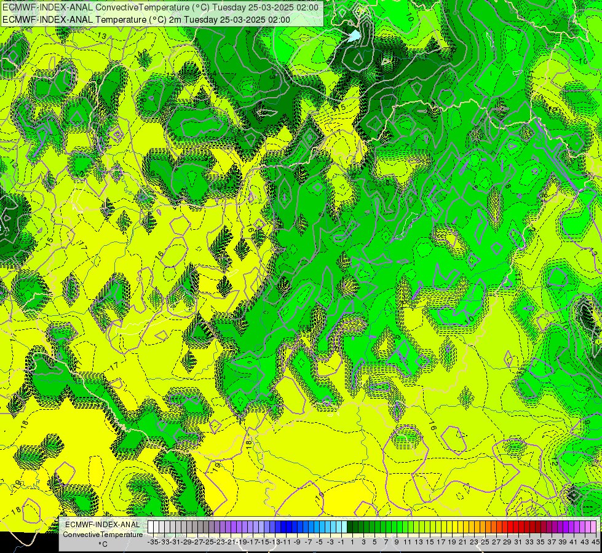Click the Temperature 2m title line
The image size is (602, 553).
[x=146, y=20]
